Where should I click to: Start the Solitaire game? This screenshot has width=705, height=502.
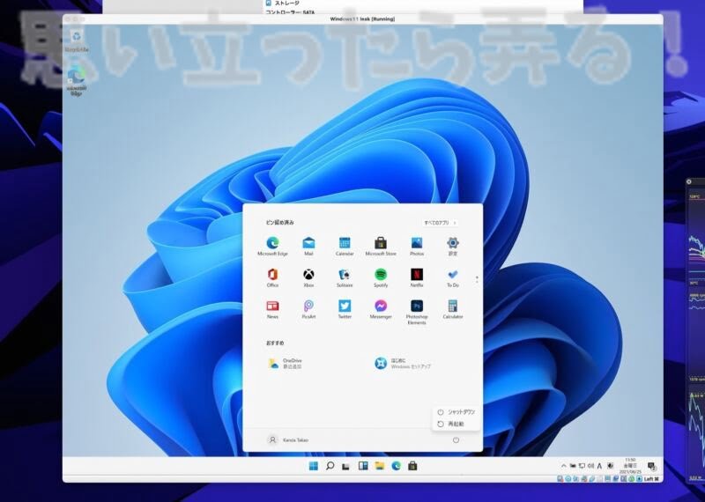345,277
